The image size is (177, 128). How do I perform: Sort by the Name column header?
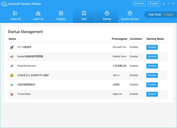12,39
